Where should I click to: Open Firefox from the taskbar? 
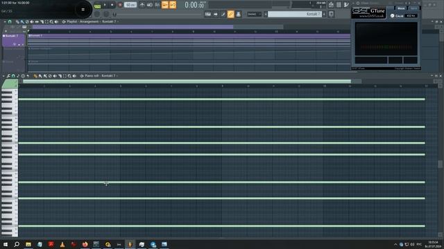pyautogui.click(x=85, y=244)
